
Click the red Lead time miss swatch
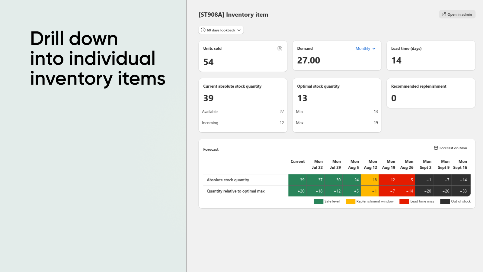(404, 201)
